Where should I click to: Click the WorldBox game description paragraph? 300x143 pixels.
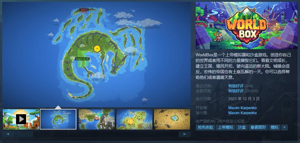point(243,66)
